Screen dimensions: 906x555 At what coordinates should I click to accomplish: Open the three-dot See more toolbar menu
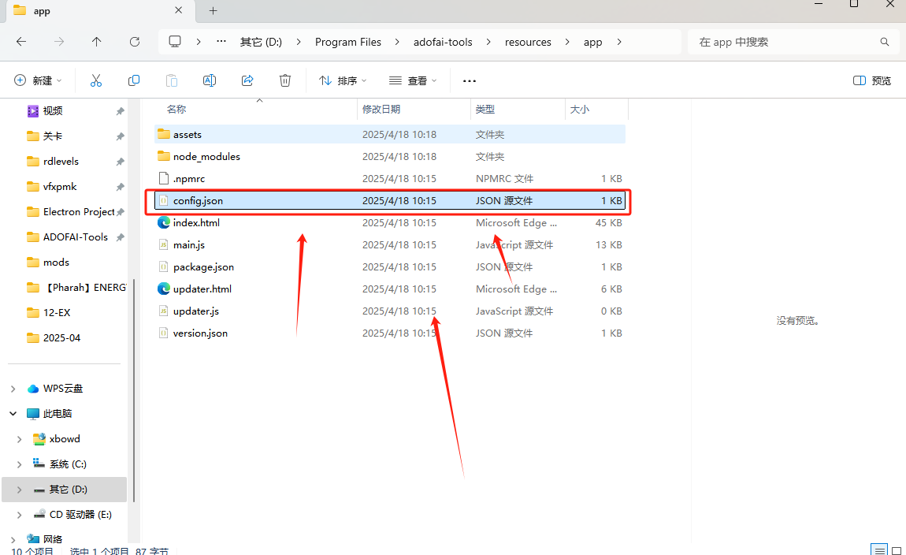pyautogui.click(x=470, y=81)
